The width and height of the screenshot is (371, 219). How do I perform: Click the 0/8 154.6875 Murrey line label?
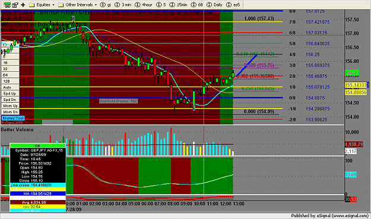307,98
